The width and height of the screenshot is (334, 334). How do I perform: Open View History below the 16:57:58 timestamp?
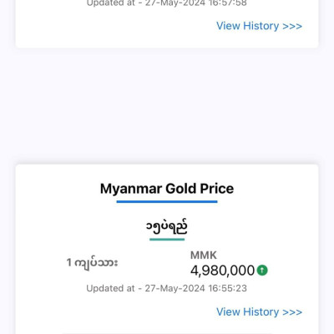click(259, 26)
